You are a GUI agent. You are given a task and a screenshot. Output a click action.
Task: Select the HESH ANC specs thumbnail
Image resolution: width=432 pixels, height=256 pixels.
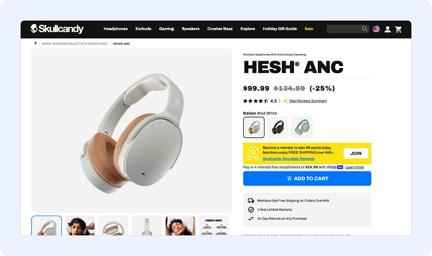pyautogui.click(x=214, y=226)
